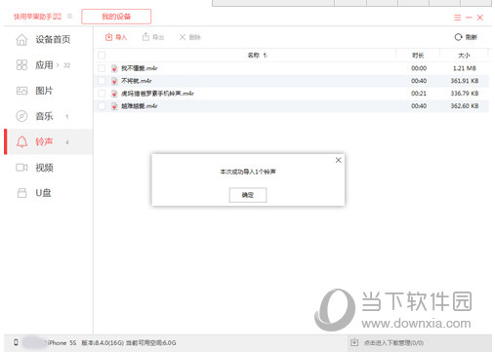Select the row 我不懂爱.m4r file name
Viewport: 495px width, 352px height.
point(140,68)
